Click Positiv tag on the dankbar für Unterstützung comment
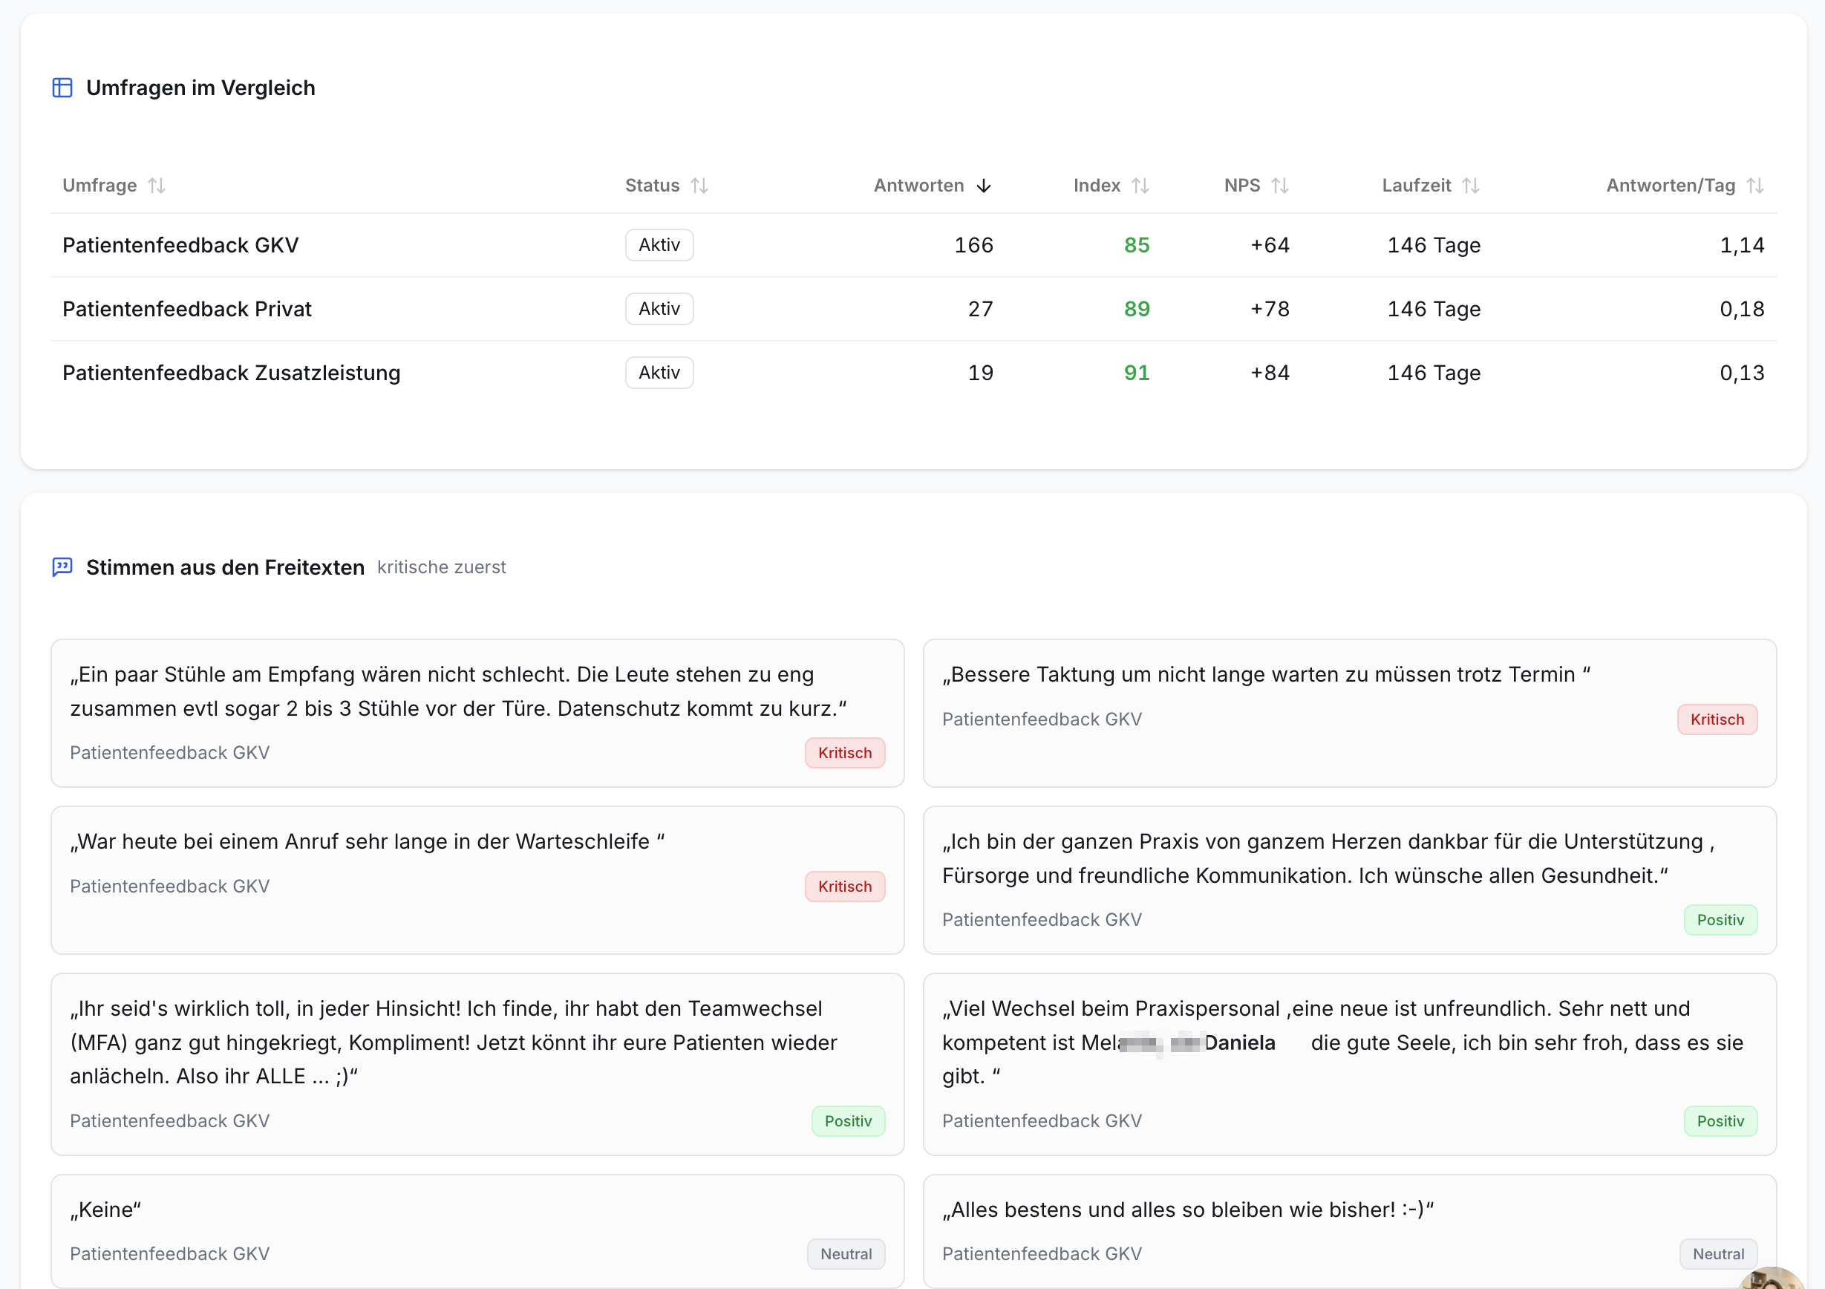Image resolution: width=1825 pixels, height=1289 pixels. tap(1720, 919)
